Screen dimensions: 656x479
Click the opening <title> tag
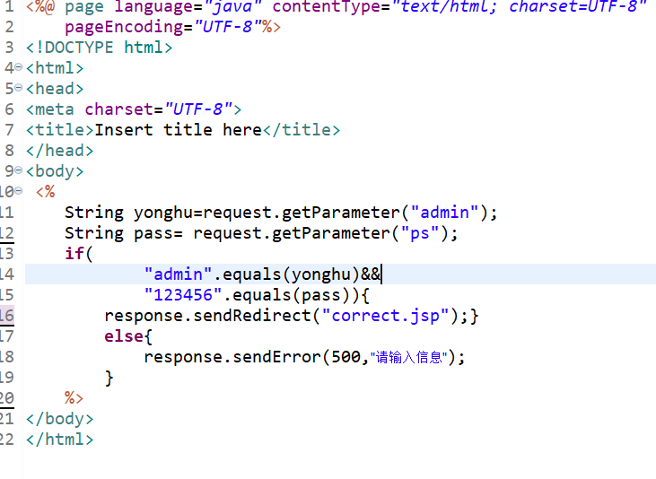(x=60, y=130)
